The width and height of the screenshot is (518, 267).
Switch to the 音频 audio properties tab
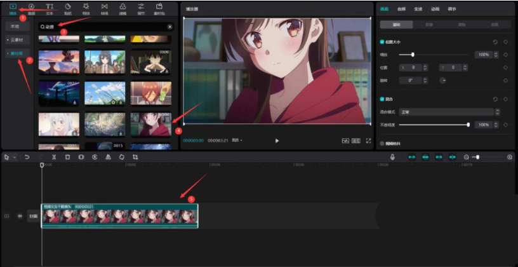[x=401, y=10]
